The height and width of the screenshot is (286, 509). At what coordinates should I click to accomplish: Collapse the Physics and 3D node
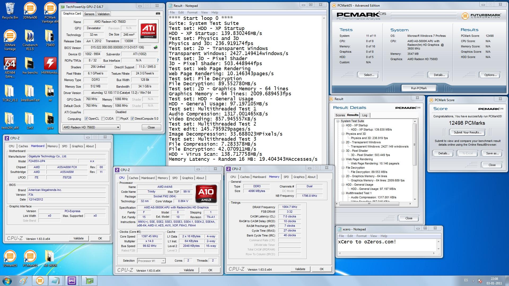tap(343, 134)
